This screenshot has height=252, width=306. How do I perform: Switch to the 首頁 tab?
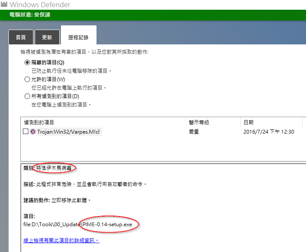click(21, 37)
